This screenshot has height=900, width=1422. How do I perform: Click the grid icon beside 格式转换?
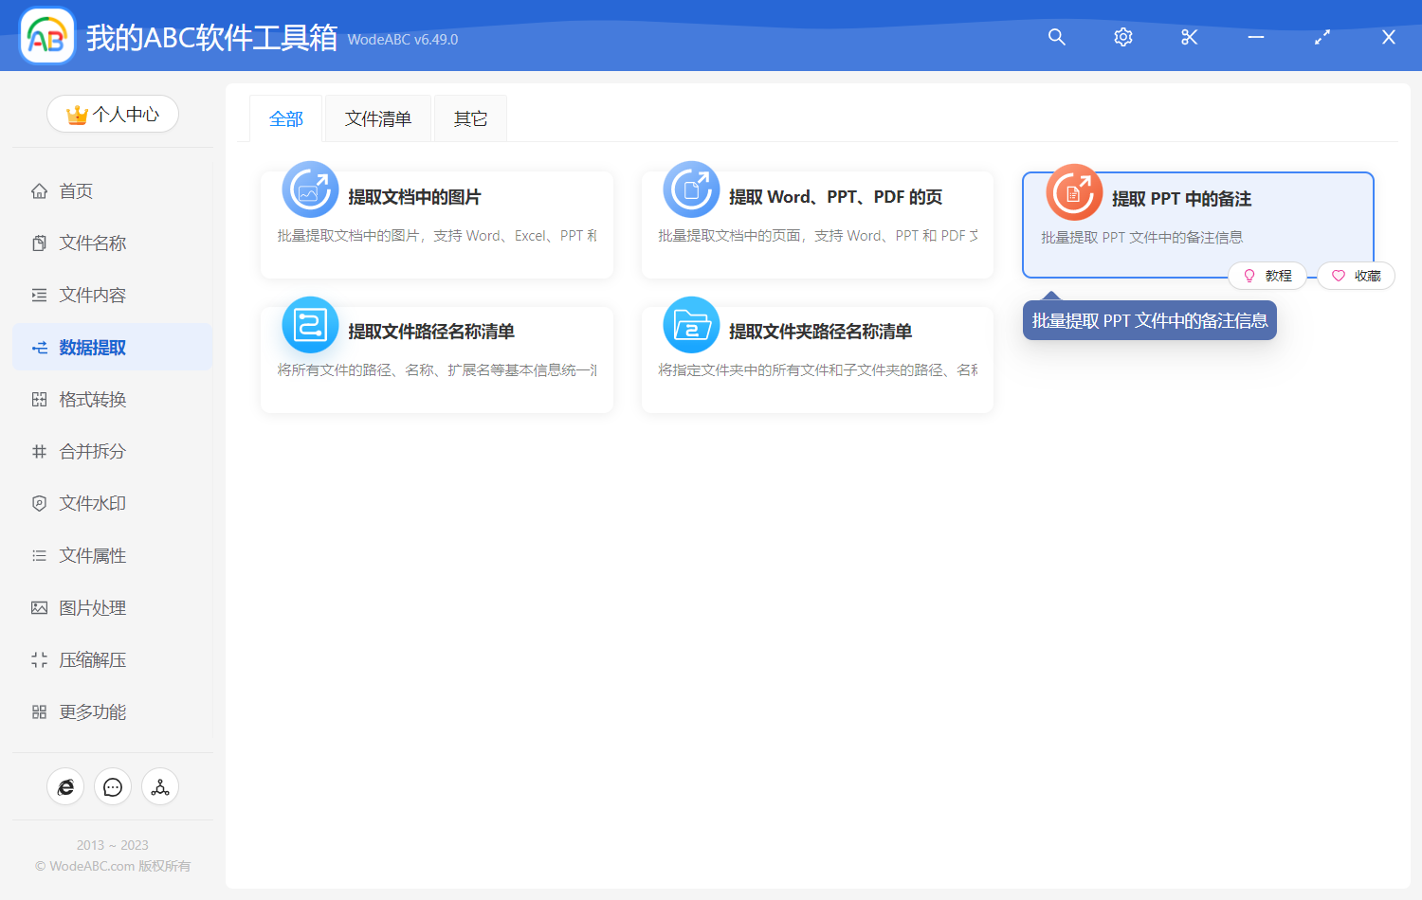[x=39, y=400]
